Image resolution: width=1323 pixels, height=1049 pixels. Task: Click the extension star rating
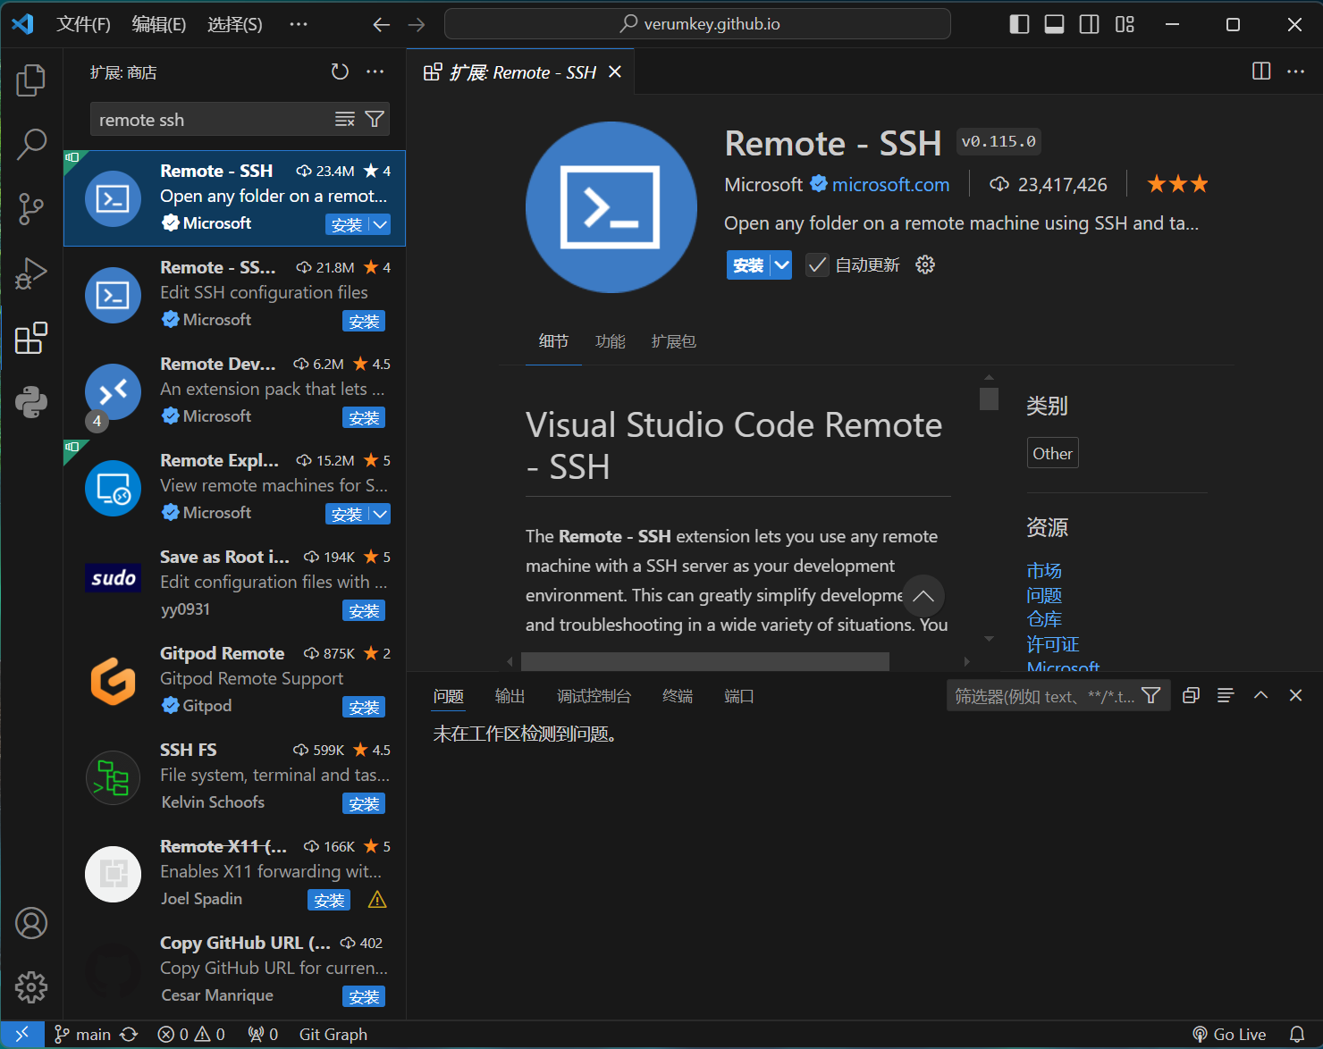click(x=1177, y=184)
